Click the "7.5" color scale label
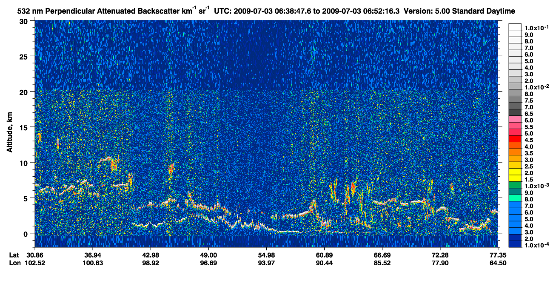This screenshot has height=284, width=553. pyautogui.click(x=530, y=100)
